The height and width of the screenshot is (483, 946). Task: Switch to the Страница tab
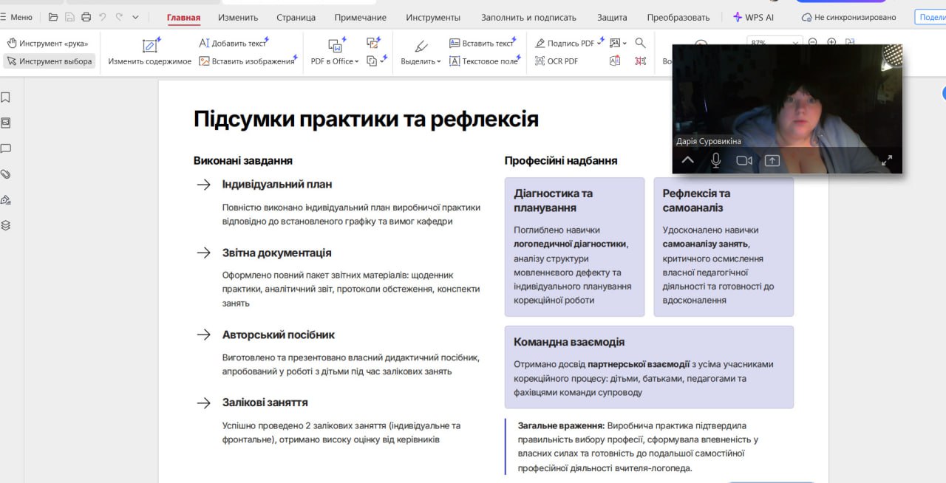(x=296, y=17)
